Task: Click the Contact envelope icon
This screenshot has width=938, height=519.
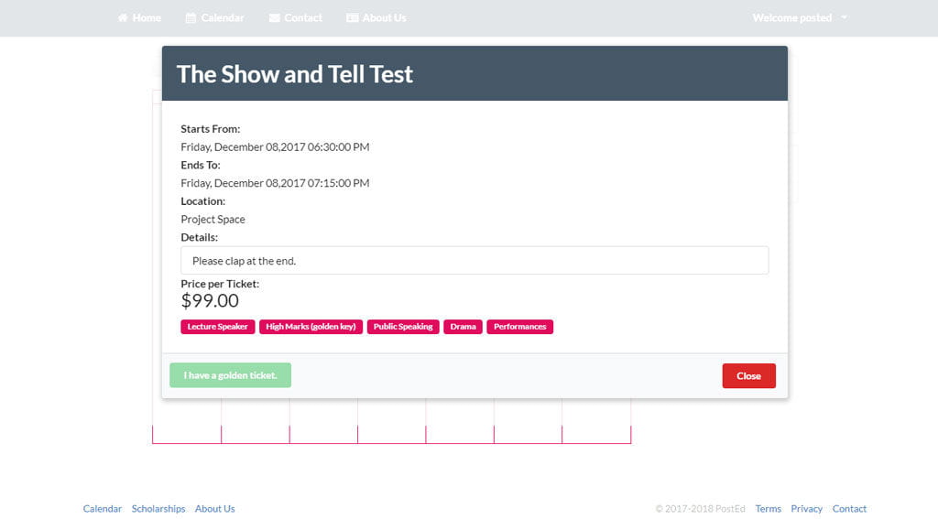Action: click(275, 18)
